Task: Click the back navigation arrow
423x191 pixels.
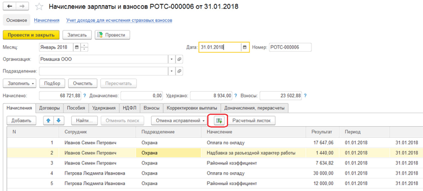Action: point(10,7)
